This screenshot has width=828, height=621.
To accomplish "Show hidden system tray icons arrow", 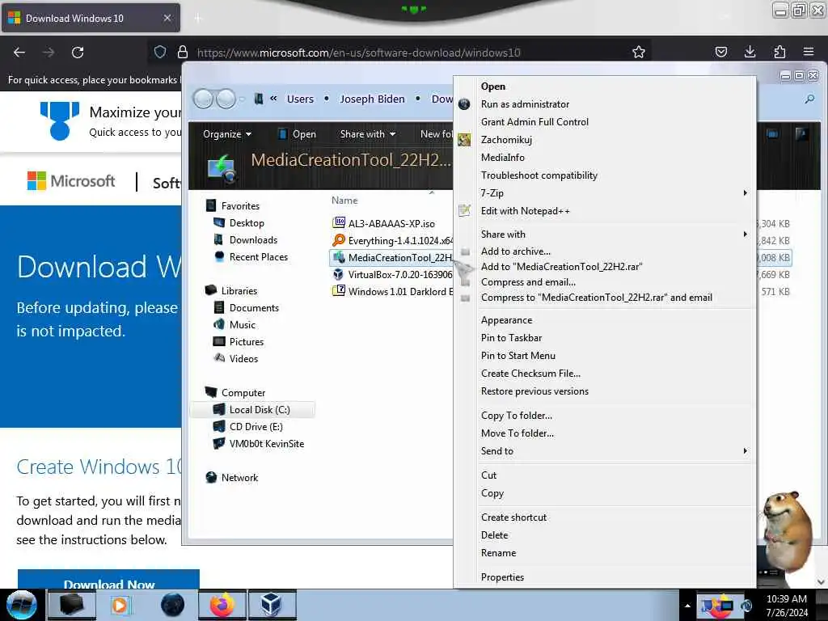I will pyautogui.click(x=687, y=606).
